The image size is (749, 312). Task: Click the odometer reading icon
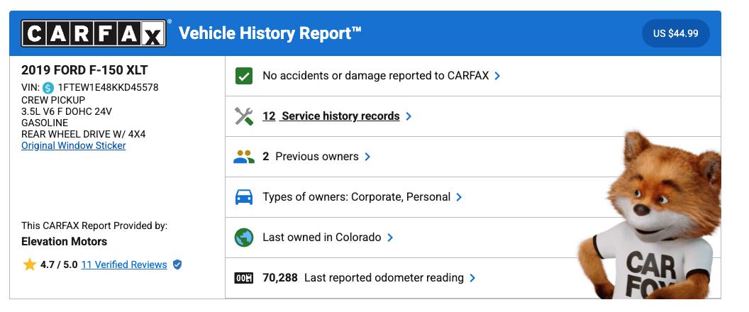[244, 278]
